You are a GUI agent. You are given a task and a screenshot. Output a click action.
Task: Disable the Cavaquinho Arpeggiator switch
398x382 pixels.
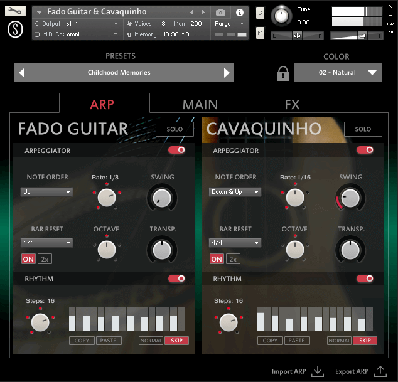tap(365, 150)
